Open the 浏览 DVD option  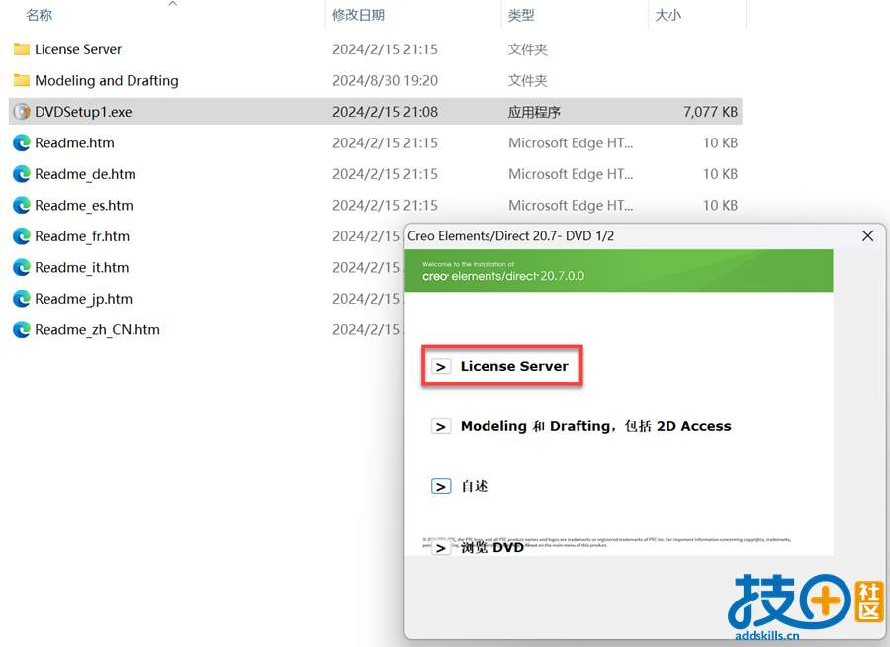[x=491, y=548]
